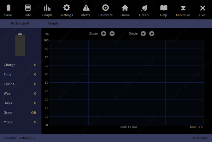Open Settings with the gear icon

point(66,8)
